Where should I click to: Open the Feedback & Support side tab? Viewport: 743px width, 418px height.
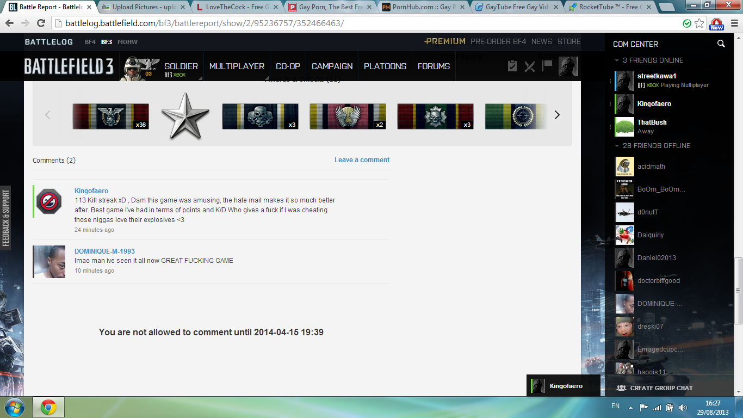tap(6, 218)
